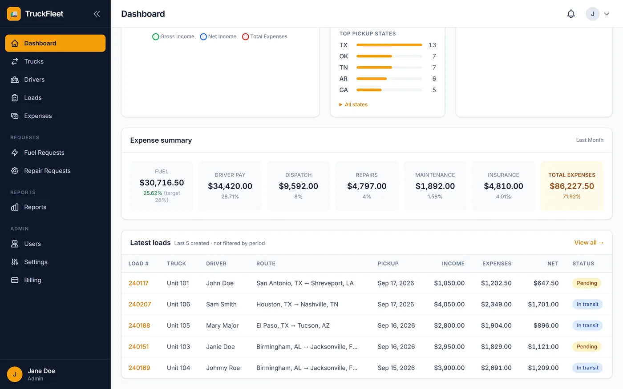Image resolution: width=623 pixels, height=389 pixels.
Task: Expand All states disclosure
Action: (x=353, y=104)
